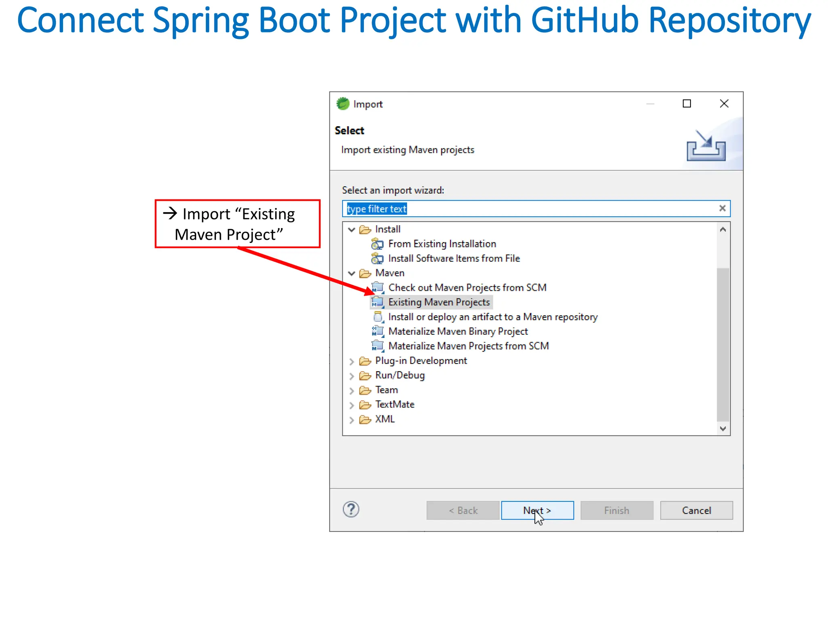Collapse the Maven folder
Screen dimensions: 828x621
[x=351, y=273]
